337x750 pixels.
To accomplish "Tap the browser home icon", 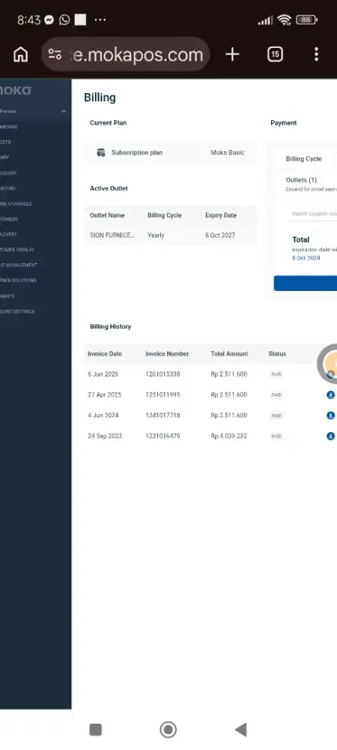I will pyautogui.click(x=20, y=55).
